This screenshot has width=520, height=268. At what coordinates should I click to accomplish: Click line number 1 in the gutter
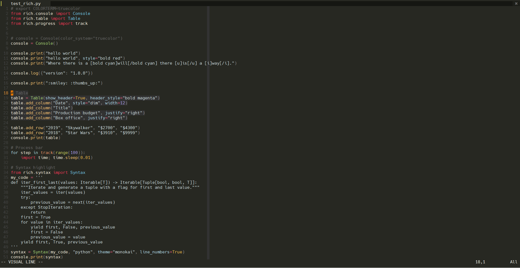coord(7,9)
